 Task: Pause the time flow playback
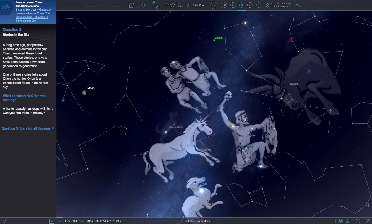coord(242,5)
